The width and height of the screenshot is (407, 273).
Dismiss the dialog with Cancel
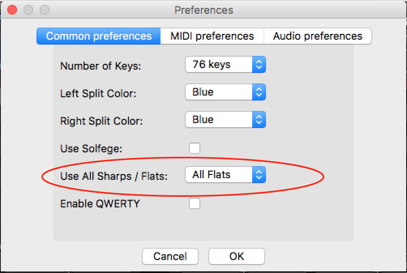[170, 256]
